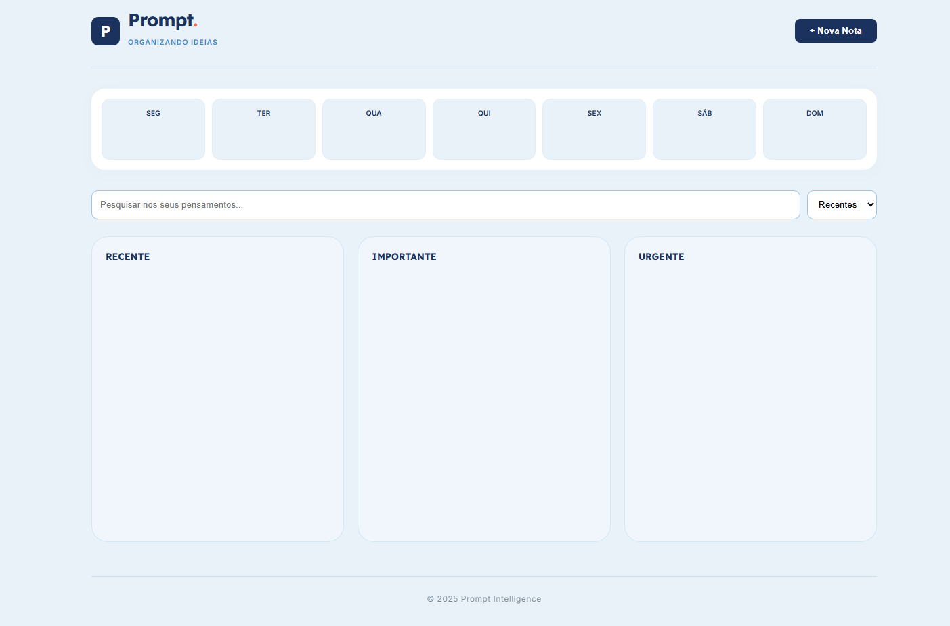Click the Prompt brand title

[163, 21]
